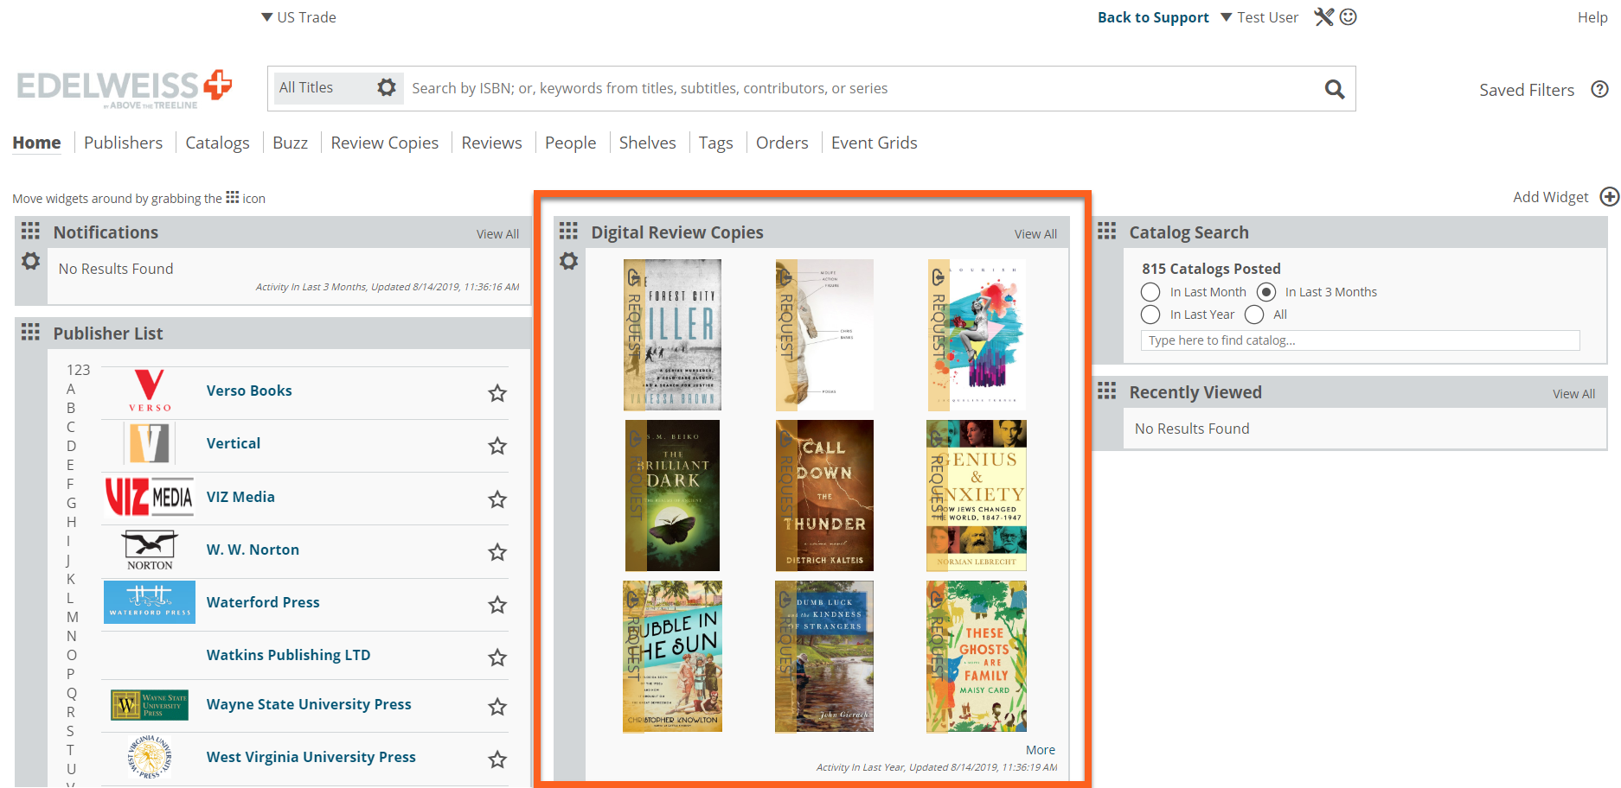The height and width of the screenshot is (788, 1621).
Task: Grab the Catalog Search widget grid handle
Action: (1106, 231)
